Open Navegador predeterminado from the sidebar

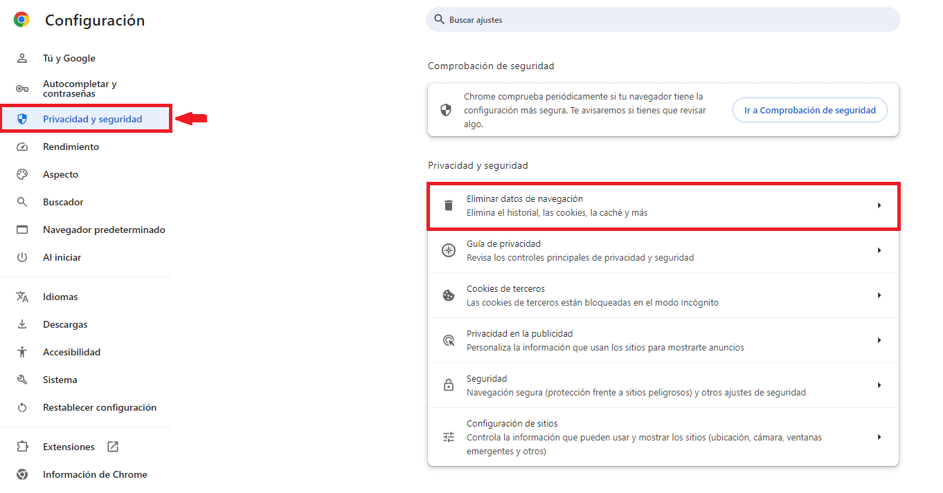pyautogui.click(x=105, y=229)
